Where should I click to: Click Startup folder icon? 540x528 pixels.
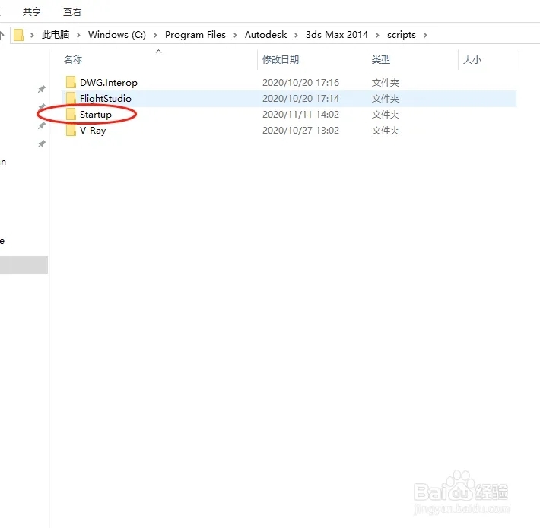pyautogui.click(x=71, y=114)
